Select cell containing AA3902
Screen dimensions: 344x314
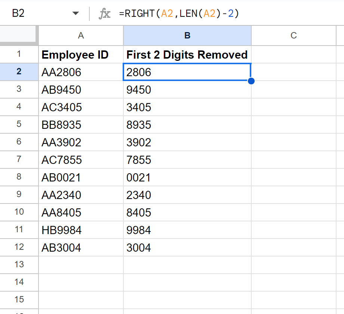[x=81, y=142]
